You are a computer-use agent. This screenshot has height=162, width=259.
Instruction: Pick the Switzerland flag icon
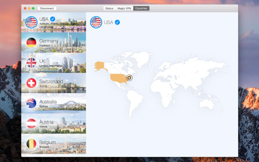pyautogui.click(x=31, y=83)
